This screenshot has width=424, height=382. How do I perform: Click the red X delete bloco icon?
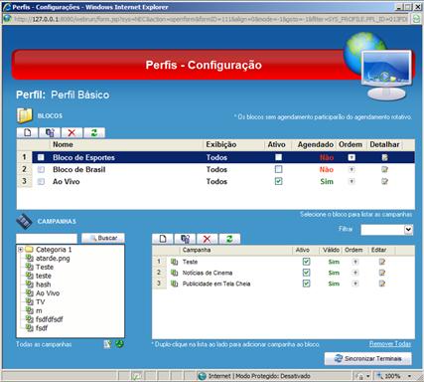(x=71, y=133)
